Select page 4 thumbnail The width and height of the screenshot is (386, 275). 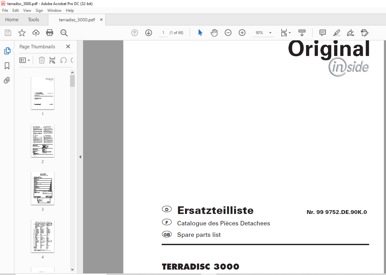click(x=43, y=236)
